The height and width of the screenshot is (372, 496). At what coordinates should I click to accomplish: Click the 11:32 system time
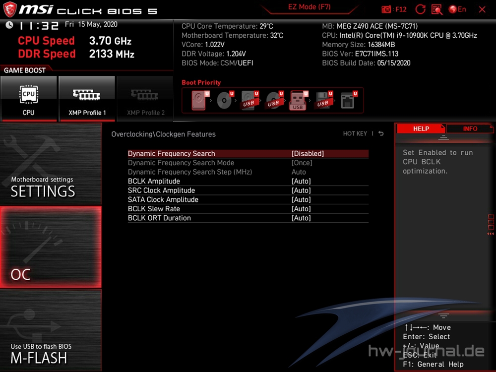39,26
